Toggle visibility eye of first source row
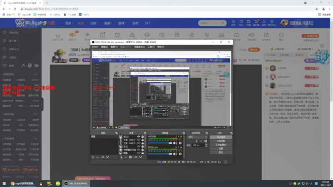Image resolution: width=333 pixels, height=187 pixels. point(139,137)
